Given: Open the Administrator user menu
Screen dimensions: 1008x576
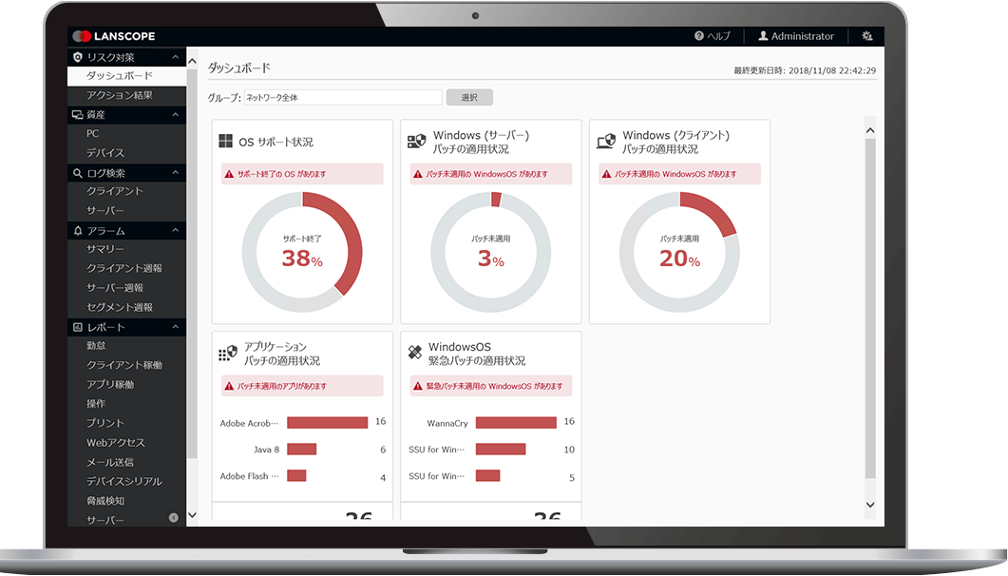Looking at the screenshot, I should coord(796,36).
